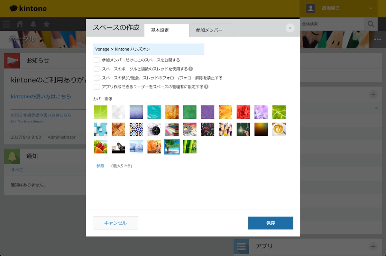386x256 pixels.
Task: Choose the blue gradient cover image
Action: pos(136,112)
